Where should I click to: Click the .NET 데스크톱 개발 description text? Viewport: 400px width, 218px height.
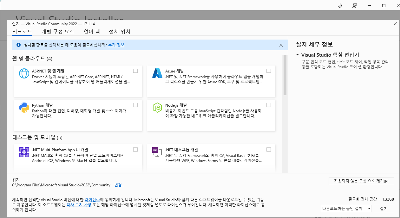213,158
